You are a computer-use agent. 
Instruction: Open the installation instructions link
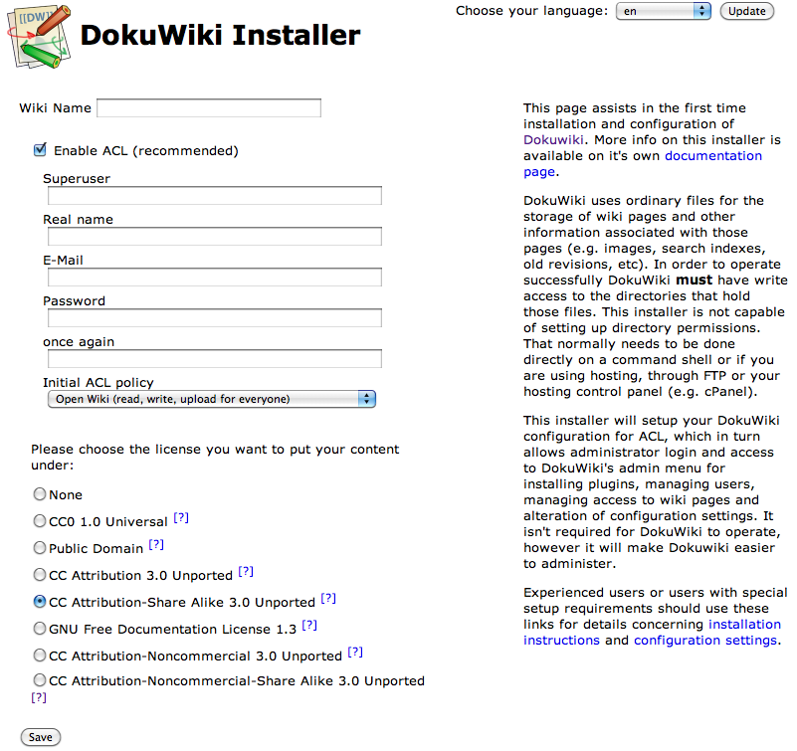744,624
